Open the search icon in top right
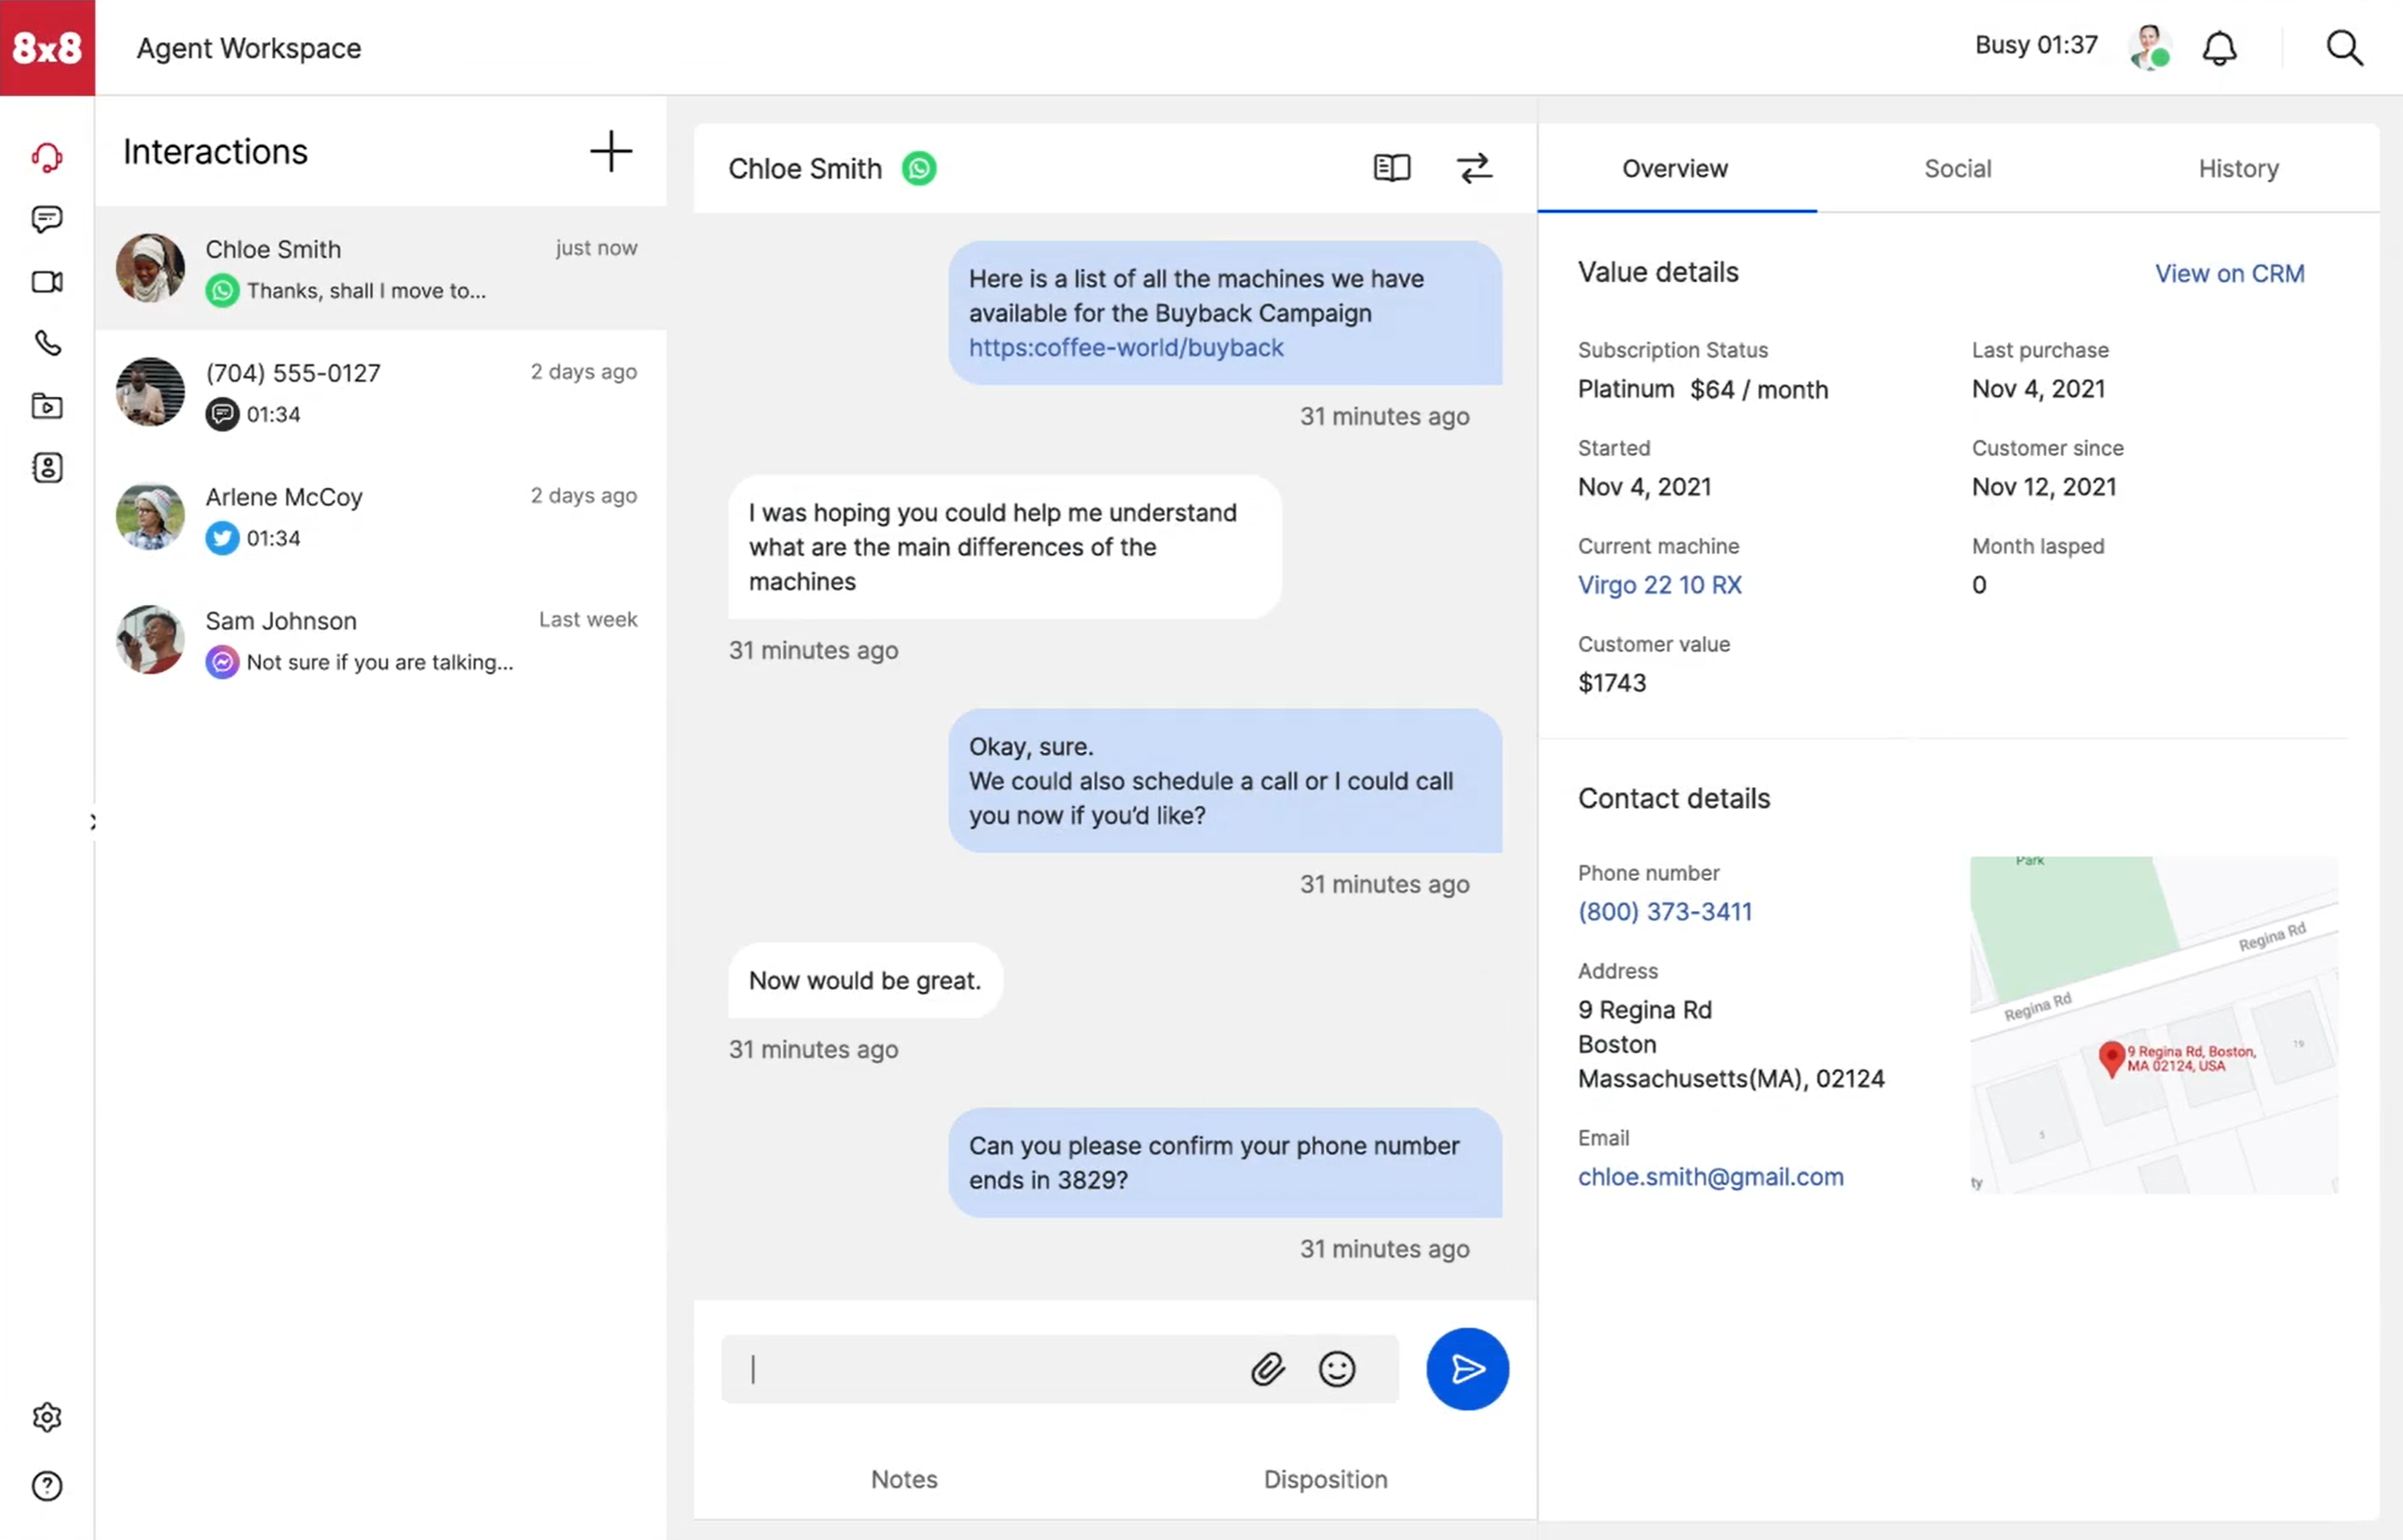2403x1540 pixels. pyautogui.click(x=2347, y=47)
